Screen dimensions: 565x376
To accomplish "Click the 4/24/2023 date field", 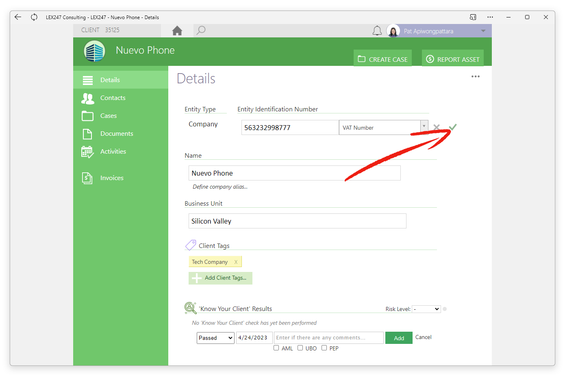I will click(254, 338).
